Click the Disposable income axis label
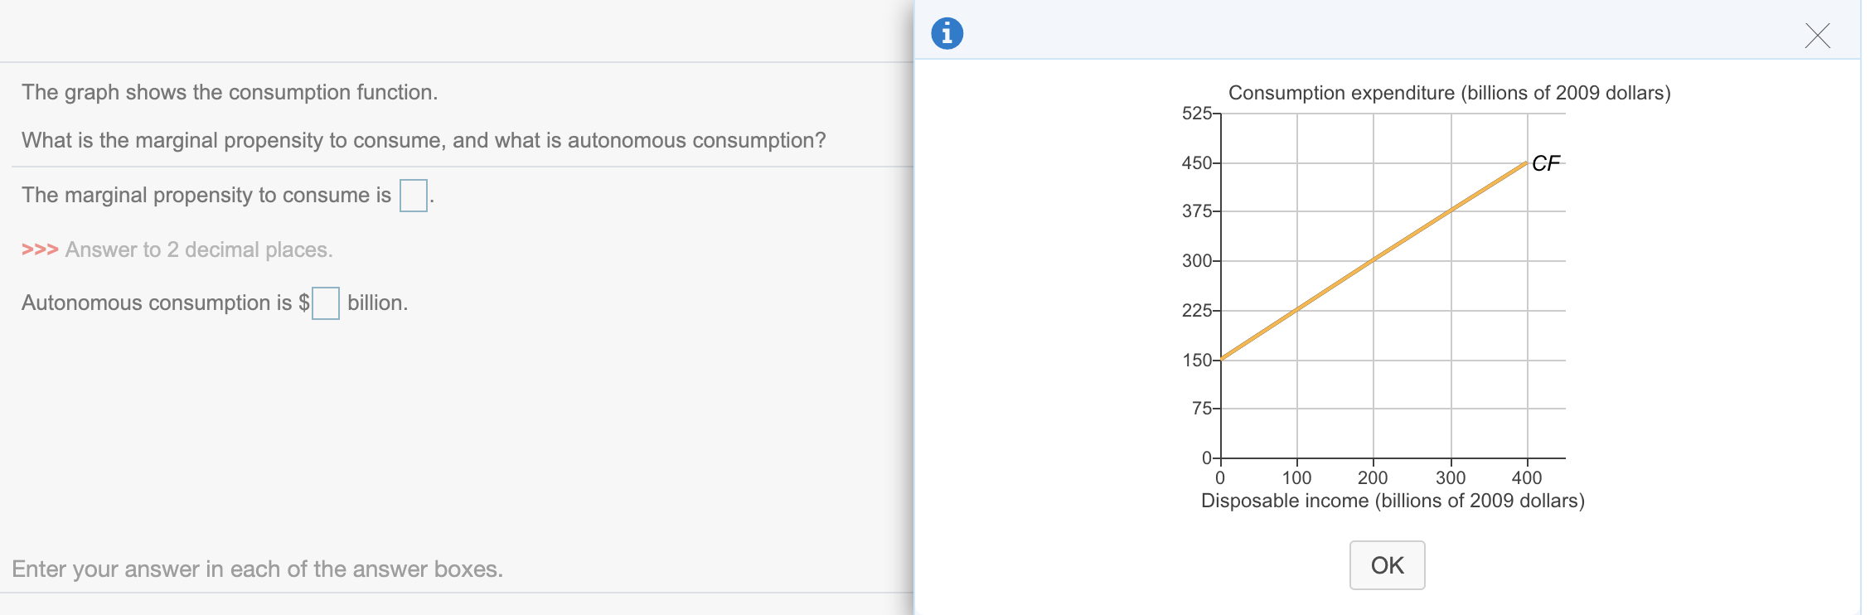The height and width of the screenshot is (615, 1875). pyautogui.click(x=1393, y=500)
